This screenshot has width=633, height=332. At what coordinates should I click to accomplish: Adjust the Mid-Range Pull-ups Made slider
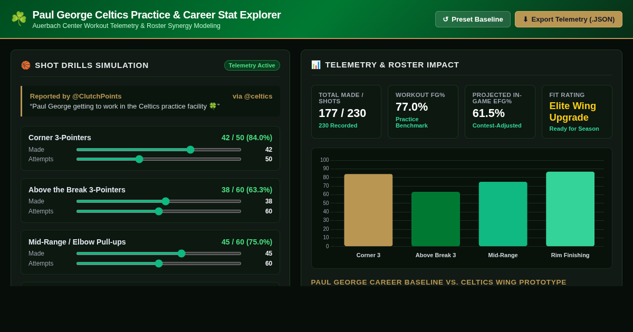click(159, 253)
